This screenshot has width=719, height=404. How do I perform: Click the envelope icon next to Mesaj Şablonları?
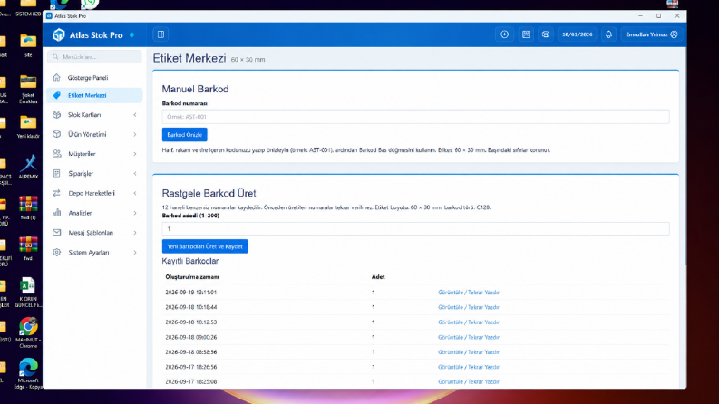[x=56, y=232]
